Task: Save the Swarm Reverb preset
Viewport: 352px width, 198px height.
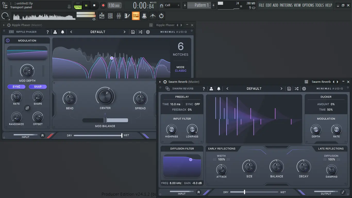Action: (289, 89)
